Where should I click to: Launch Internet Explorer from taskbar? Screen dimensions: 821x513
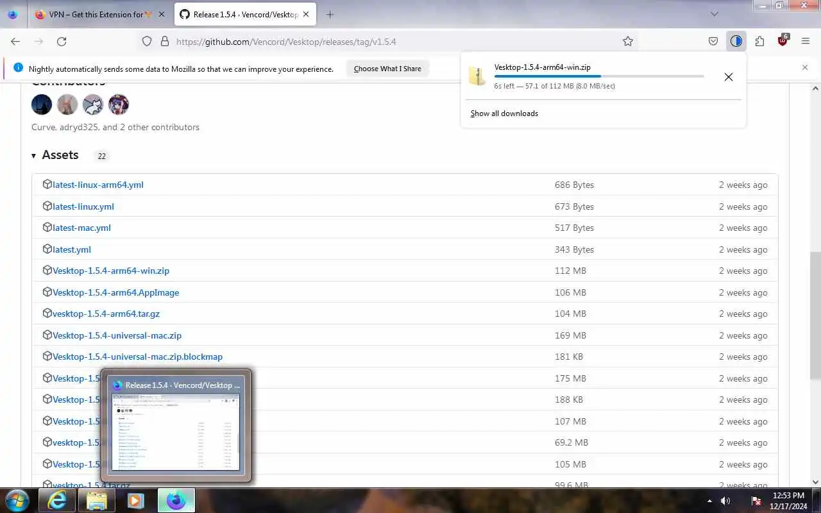57,500
